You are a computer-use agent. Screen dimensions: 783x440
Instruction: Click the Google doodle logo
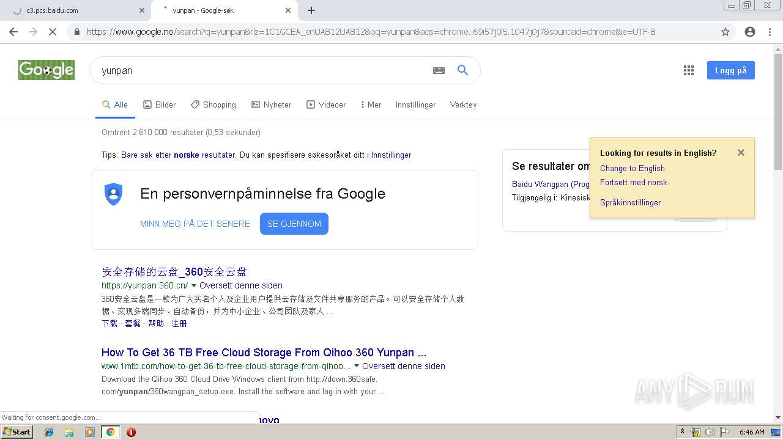click(46, 70)
